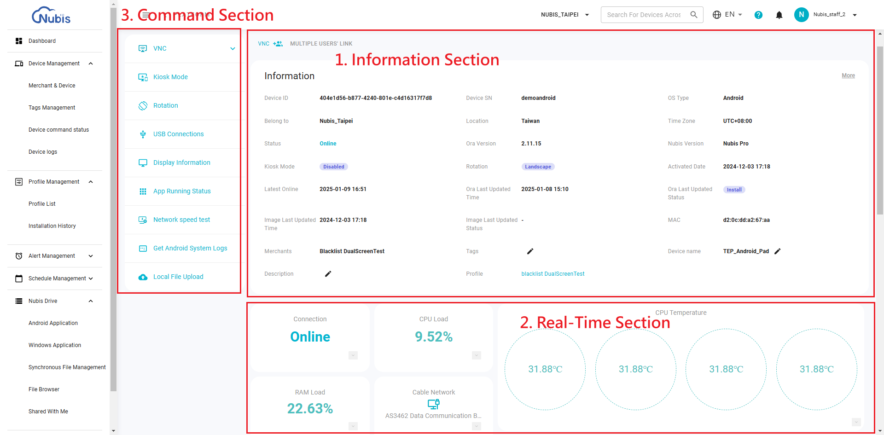Click the Alert Management clock icon
The image size is (884, 435).
coord(19,256)
